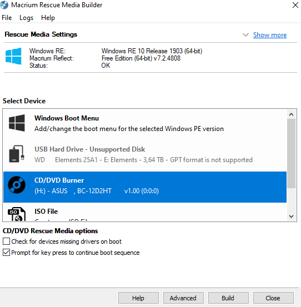This screenshot has height=307, width=301.
Task: Select the Windows Boot Menu title text
Action: point(67,118)
